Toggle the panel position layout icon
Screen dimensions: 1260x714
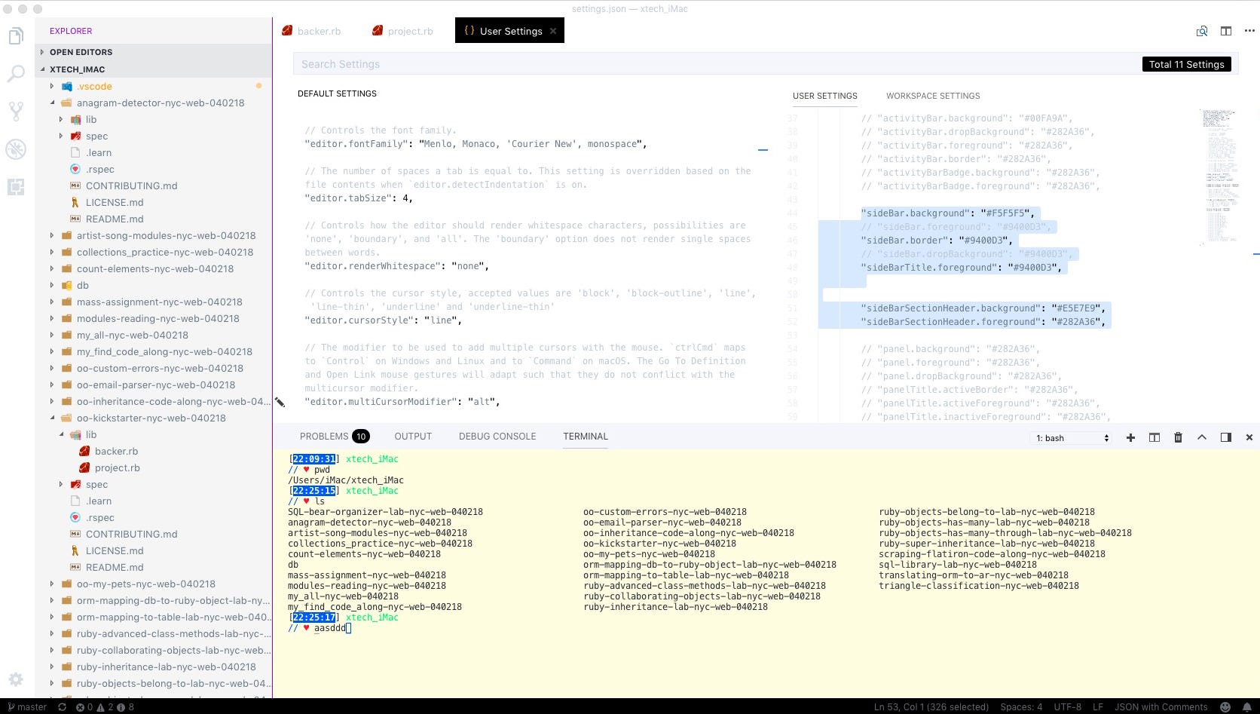click(1226, 437)
